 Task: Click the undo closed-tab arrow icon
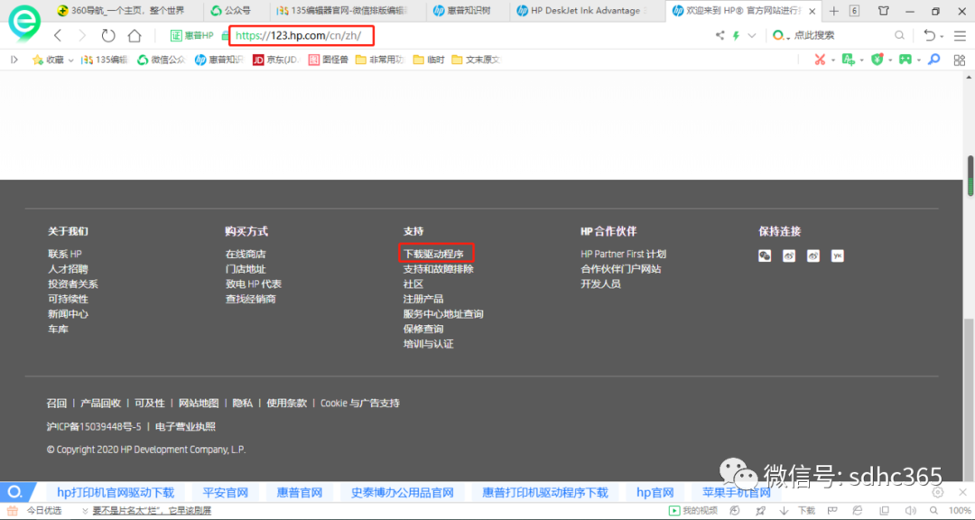click(x=929, y=35)
